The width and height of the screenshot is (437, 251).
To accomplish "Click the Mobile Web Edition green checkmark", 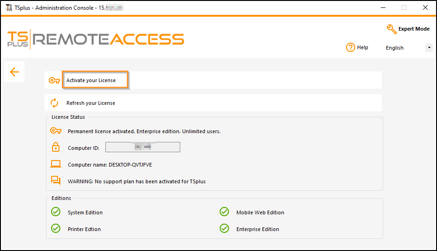I will [x=224, y=212].
